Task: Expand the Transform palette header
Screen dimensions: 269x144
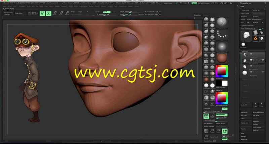Action: pyautogui.click(x=245, y=3)
